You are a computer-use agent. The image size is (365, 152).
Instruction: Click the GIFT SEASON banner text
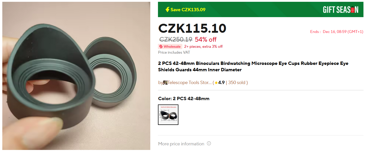coord(341,10)
